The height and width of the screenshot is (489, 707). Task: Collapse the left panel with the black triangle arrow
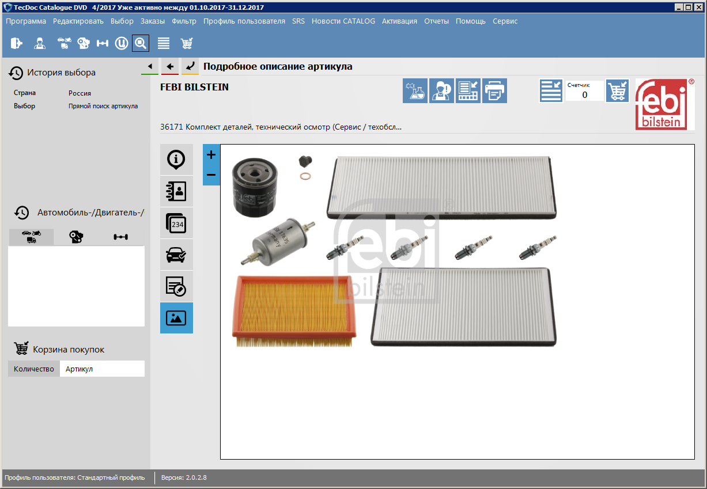coord(150,66)
